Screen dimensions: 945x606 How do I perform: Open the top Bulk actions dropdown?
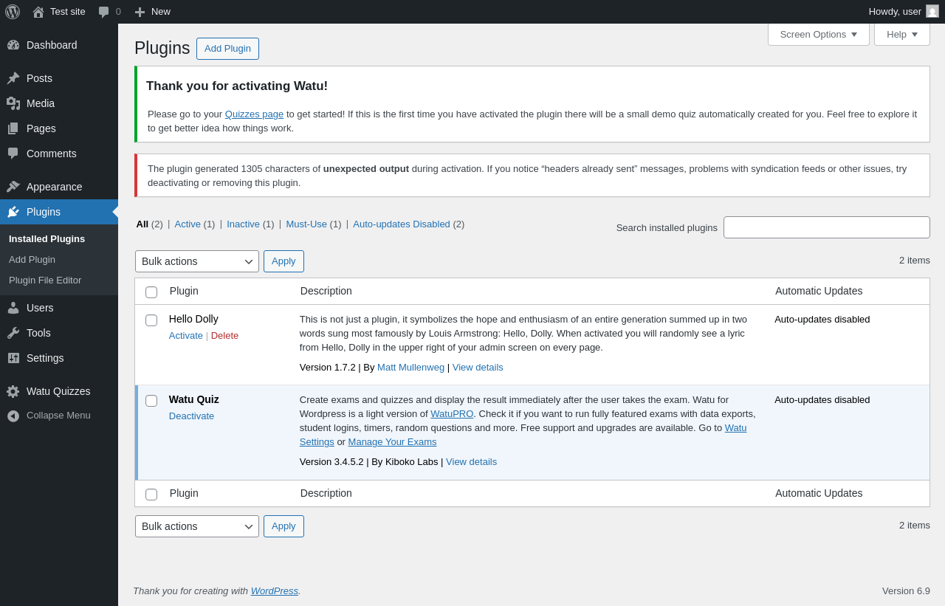pyautogui.click(x=196, y=261)
